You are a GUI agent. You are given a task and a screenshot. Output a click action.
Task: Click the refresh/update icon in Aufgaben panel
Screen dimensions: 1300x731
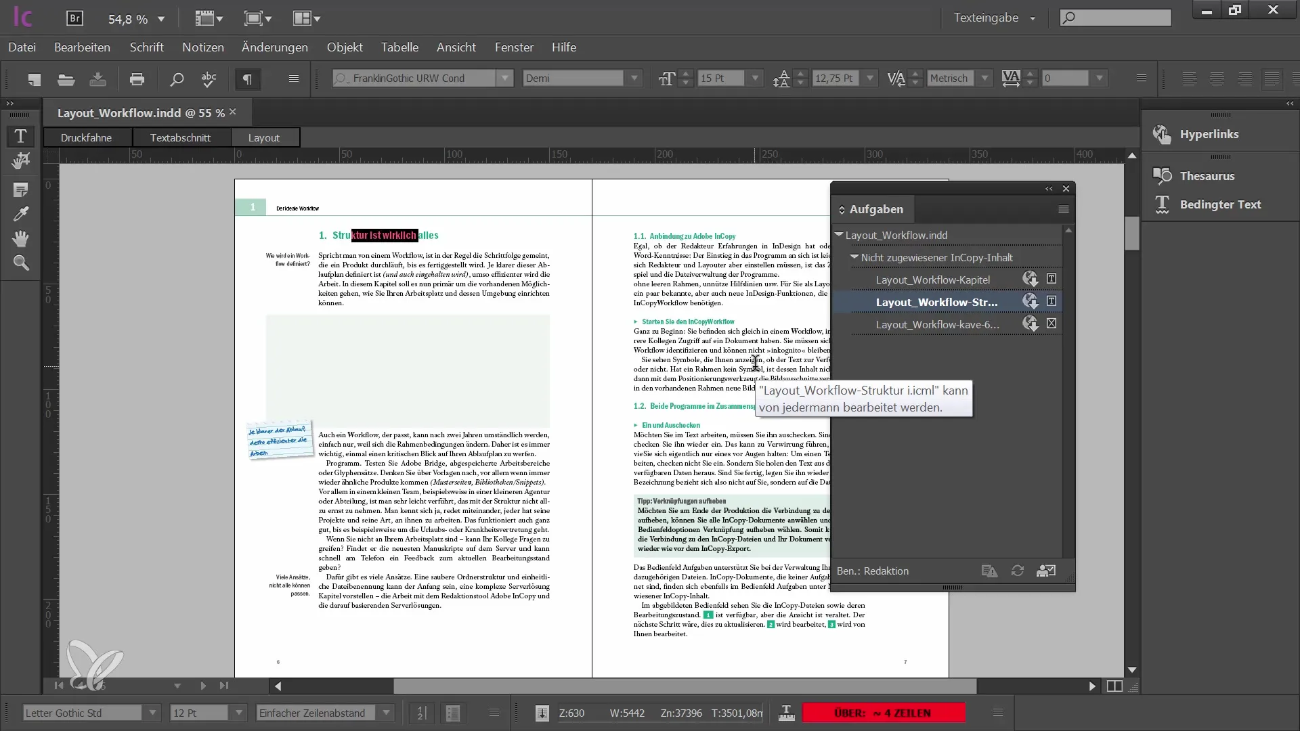point(1018,571)
